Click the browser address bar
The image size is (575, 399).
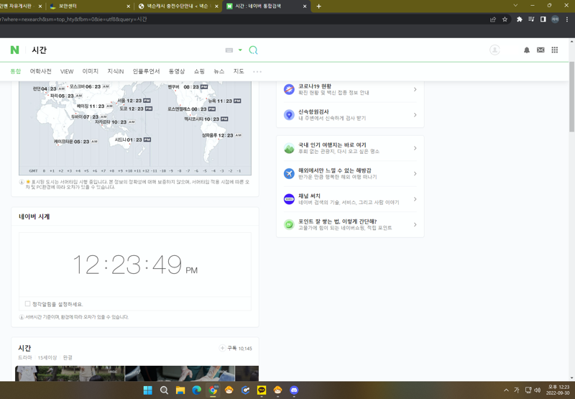click(242, 19)
